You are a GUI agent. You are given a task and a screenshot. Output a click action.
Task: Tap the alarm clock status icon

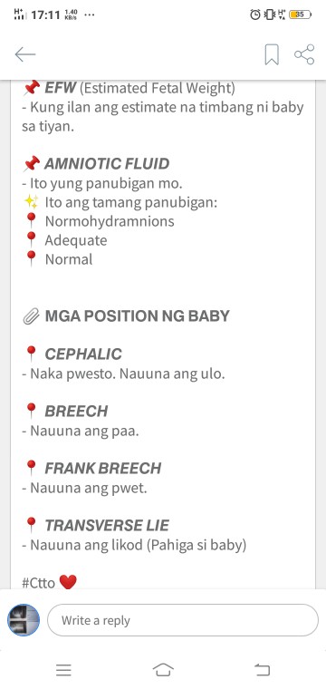pyautogui.click(x=255, y=15)
